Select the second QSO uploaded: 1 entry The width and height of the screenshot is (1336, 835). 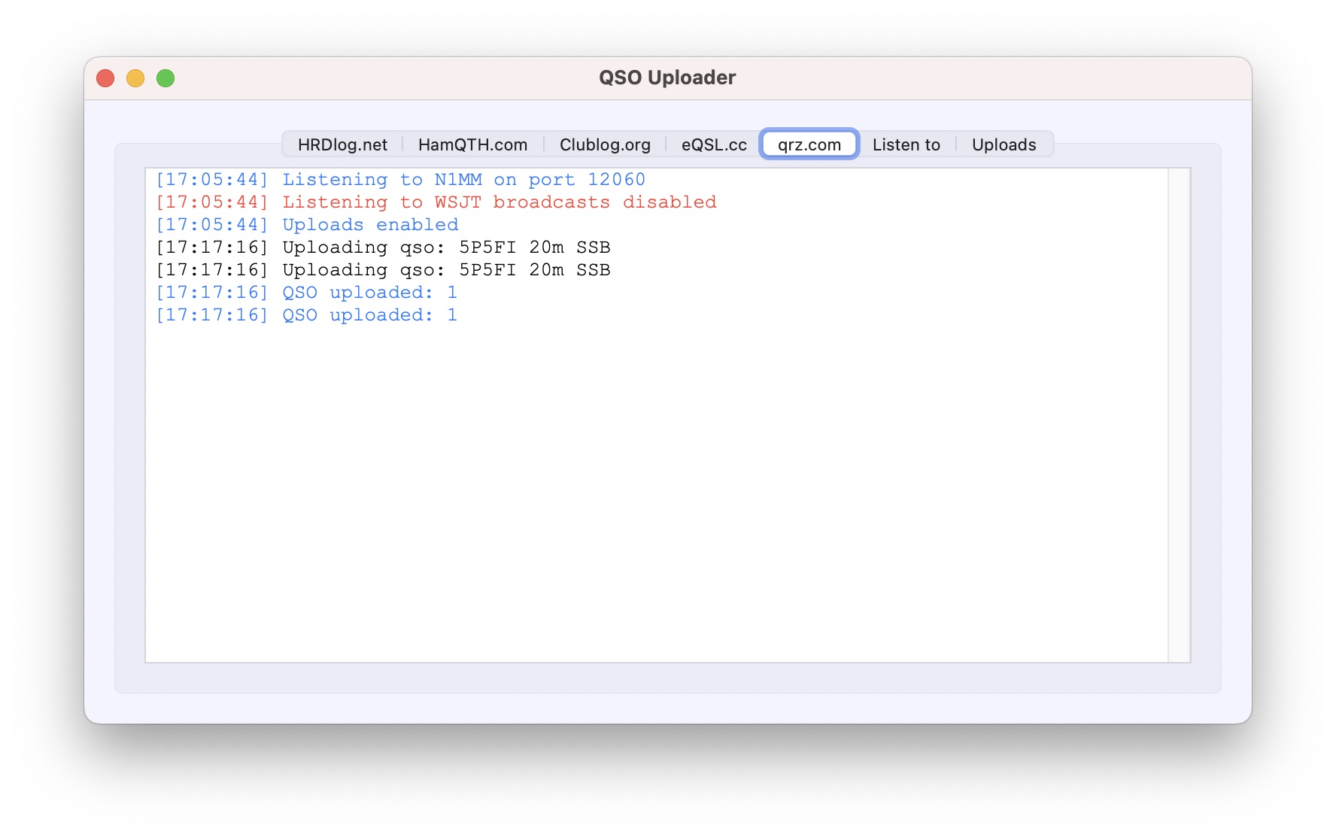(x=306, y=315)
